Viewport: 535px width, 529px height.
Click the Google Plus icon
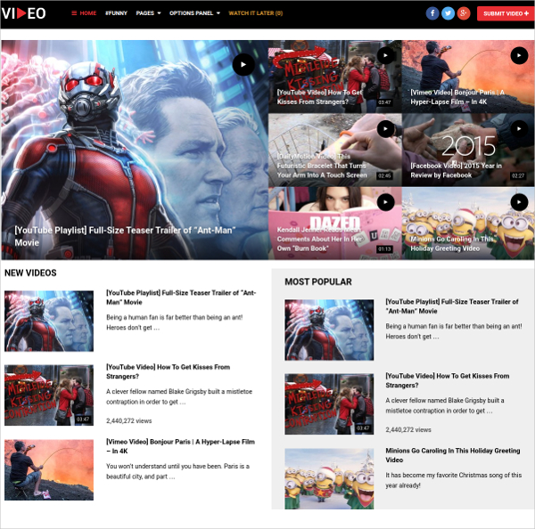pos(463,13)
